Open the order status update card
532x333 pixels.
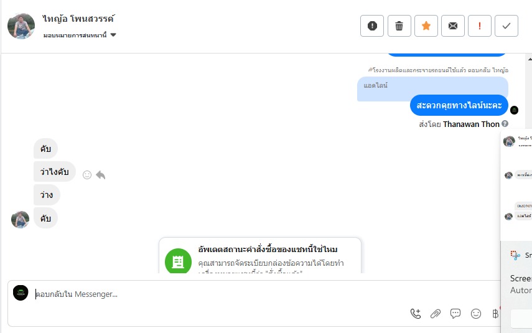click(260, 256)
